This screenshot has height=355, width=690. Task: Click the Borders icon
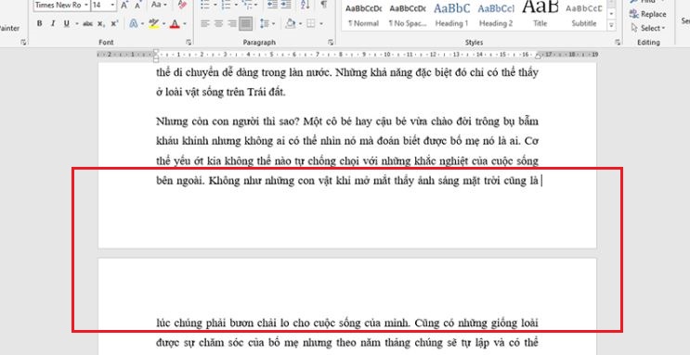tap(311, 23)
